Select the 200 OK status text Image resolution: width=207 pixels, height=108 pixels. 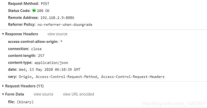43,11
